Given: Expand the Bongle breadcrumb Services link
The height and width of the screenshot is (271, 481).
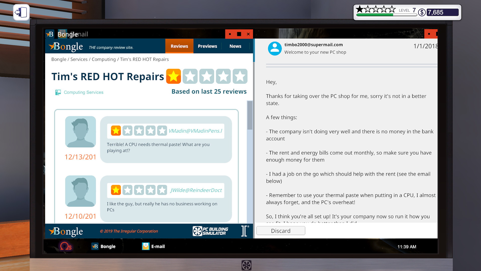Looking at the screenshot, I should (78, 59).
